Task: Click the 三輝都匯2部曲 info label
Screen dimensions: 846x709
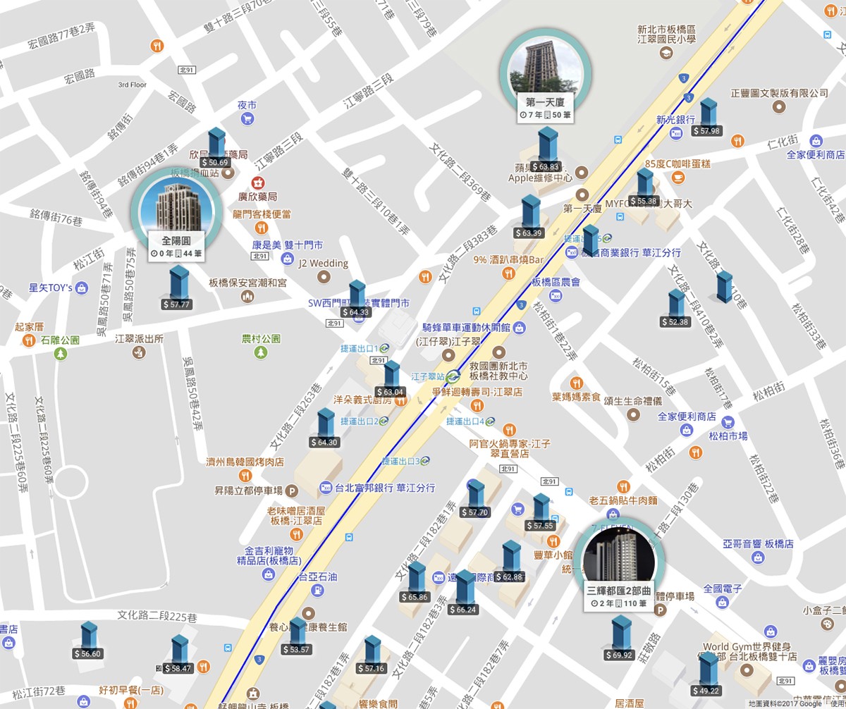Action: (x=620, y=597)
